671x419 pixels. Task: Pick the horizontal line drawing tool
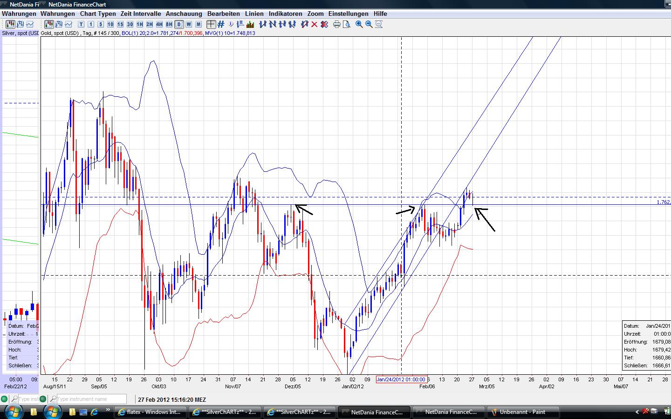(282, 24)
